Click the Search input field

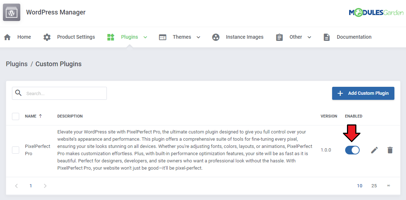coord(59,93)
